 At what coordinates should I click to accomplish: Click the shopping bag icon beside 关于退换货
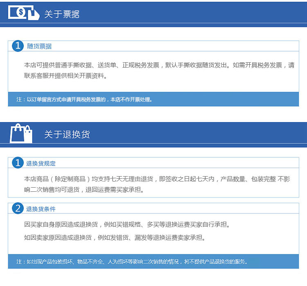point(21,133)
